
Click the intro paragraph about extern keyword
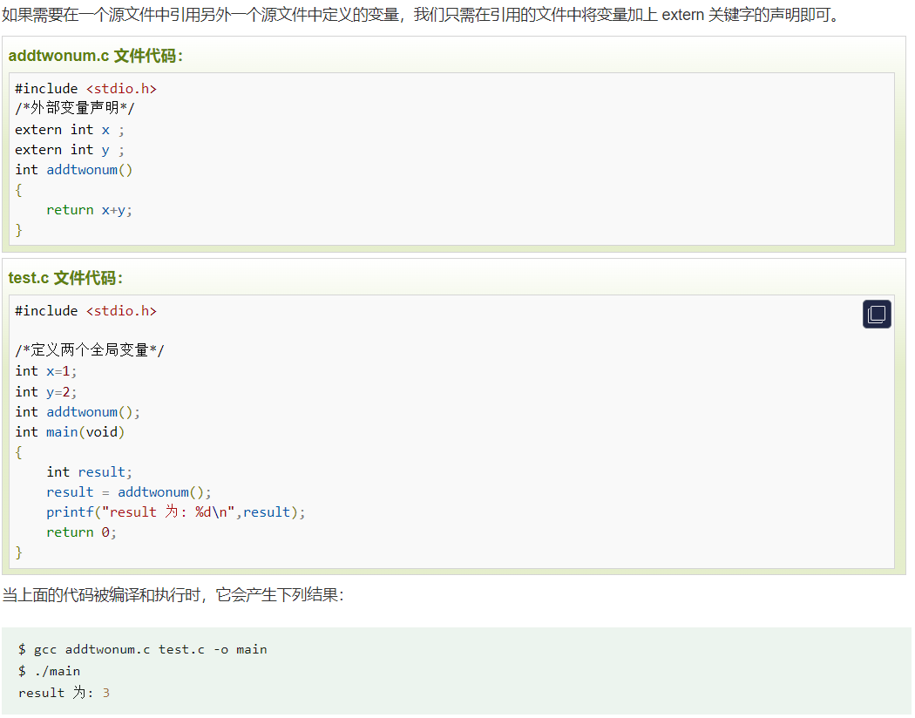[421, 15]
